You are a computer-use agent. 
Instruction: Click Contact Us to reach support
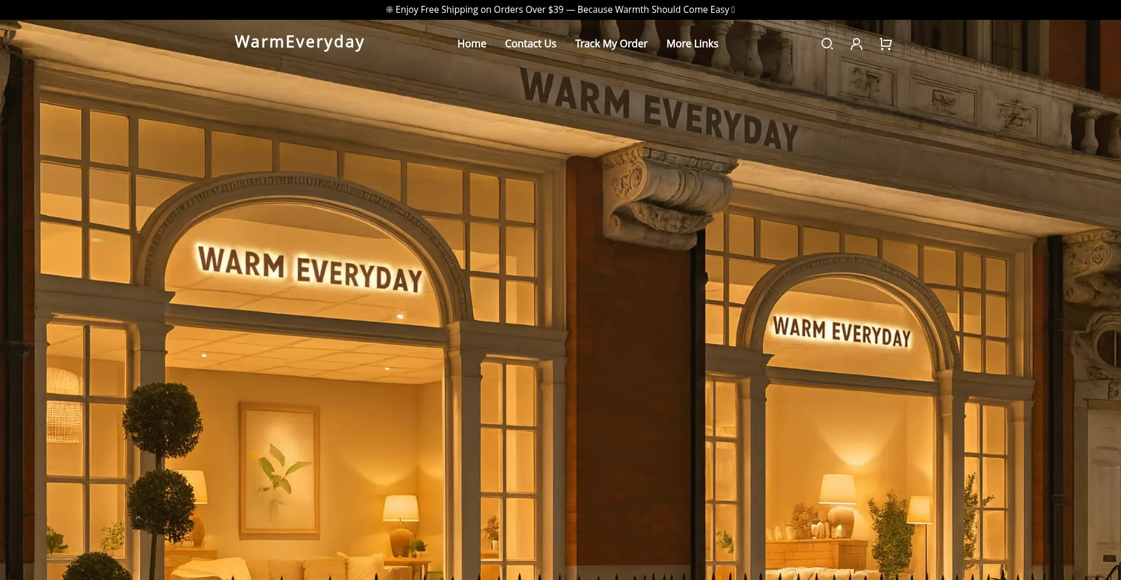(x=530, y=43)
